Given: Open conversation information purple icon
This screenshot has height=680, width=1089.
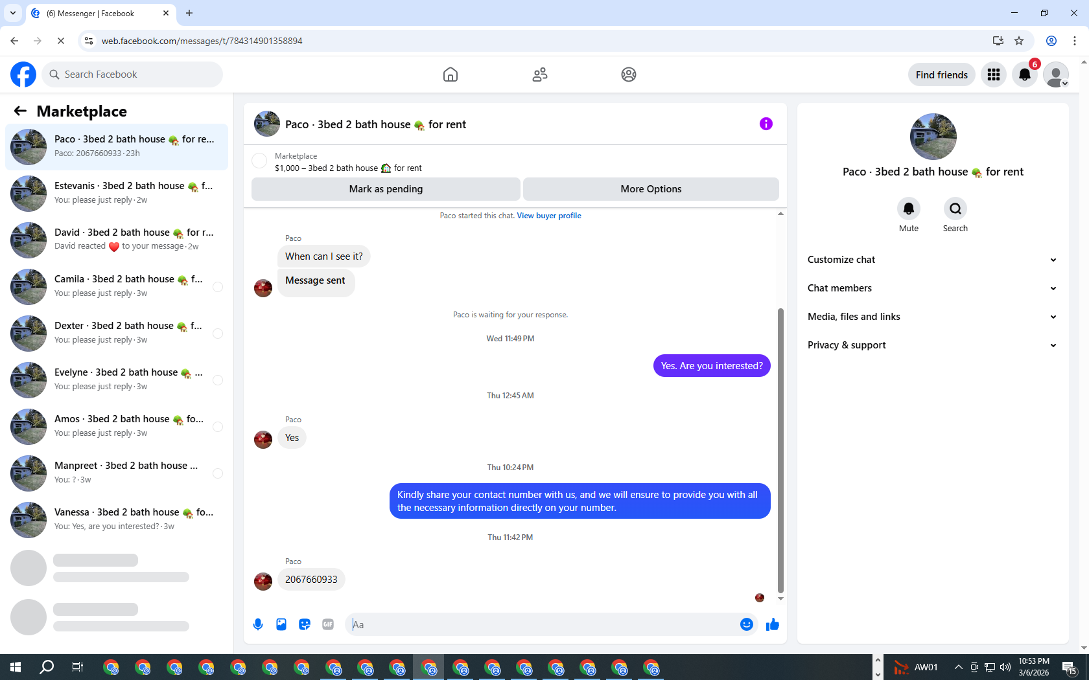Looking at the screenshot, I should pyautogui.click(x=766, y=124).
